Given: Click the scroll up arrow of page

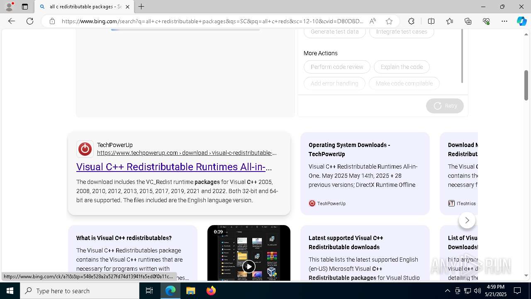Looking at the screenshot, I should pyautogui.click(x=526, y=34).
